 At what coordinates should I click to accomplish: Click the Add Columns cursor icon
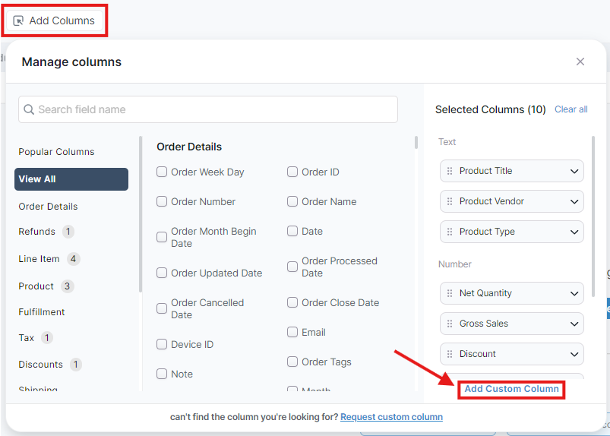point(19,21)
